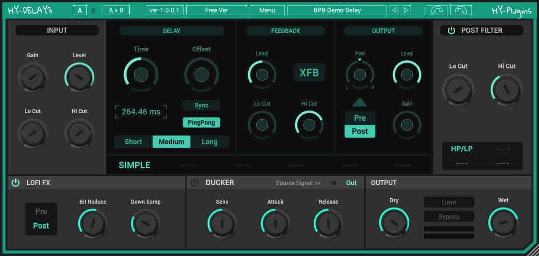This screenshot has width=539, height=256.
Task: Load the next preset with right arrow
Action: click(x=406, y=10)
